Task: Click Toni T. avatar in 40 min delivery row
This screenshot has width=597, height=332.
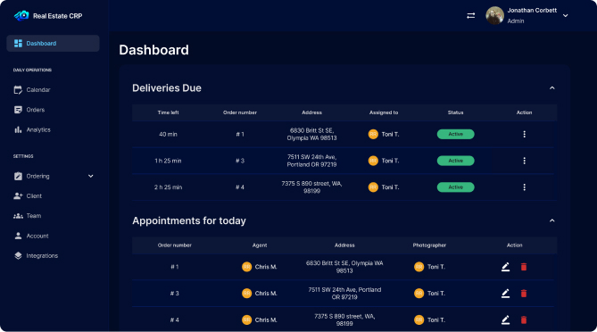Action: [373, 134]
